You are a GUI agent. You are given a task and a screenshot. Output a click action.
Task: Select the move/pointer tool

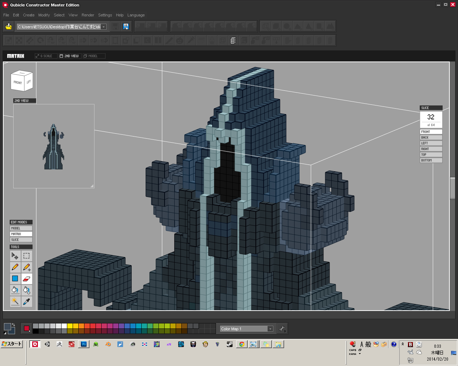point(15,256)
